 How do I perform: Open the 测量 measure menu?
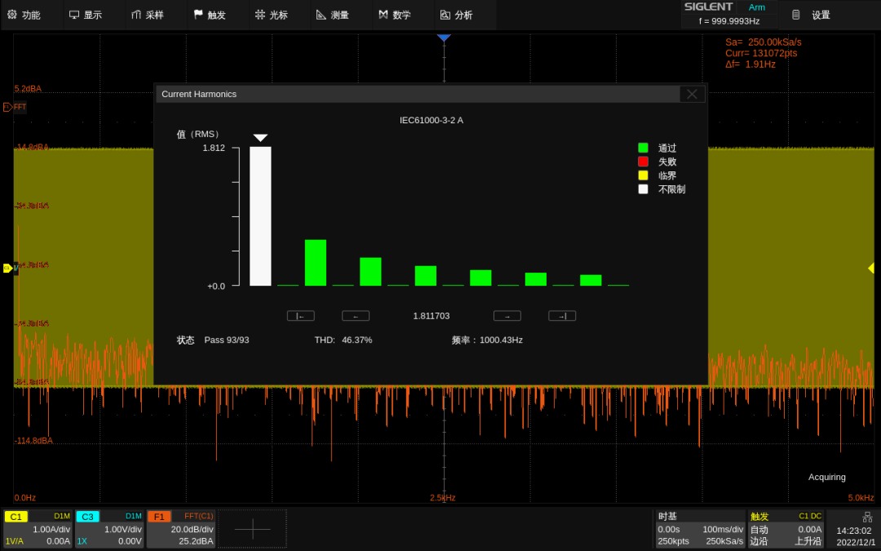(333, 15)
